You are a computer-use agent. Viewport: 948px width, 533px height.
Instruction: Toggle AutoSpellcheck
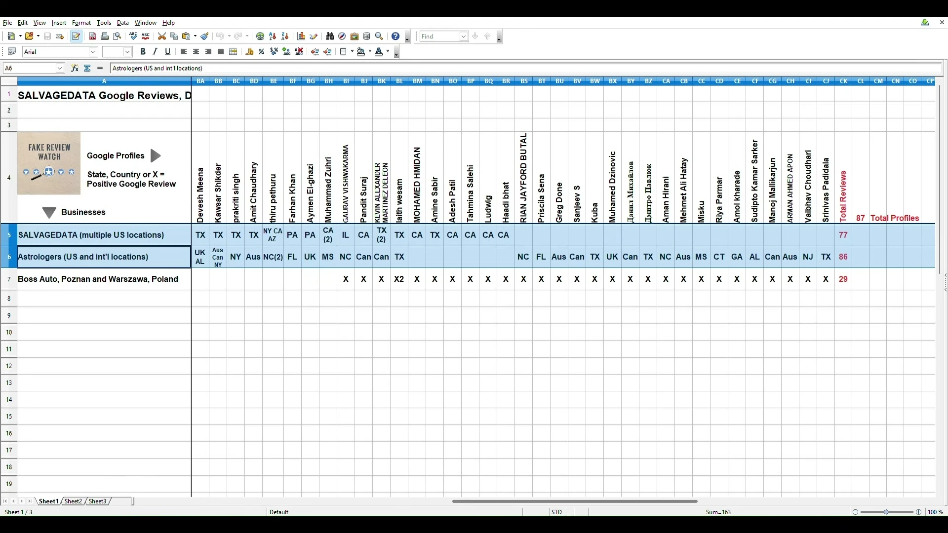point(146,37)
